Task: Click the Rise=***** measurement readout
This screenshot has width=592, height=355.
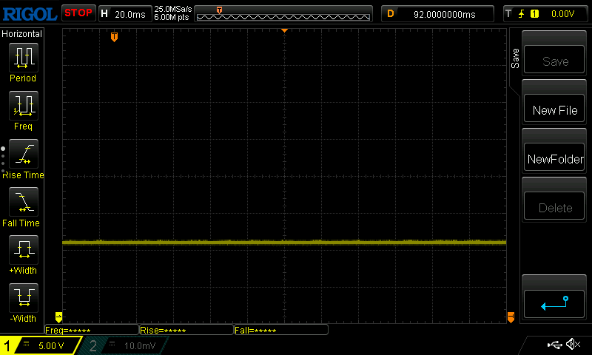Action: pos(186,330)
